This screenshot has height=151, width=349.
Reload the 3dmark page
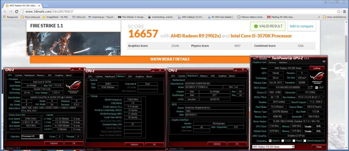17,12
